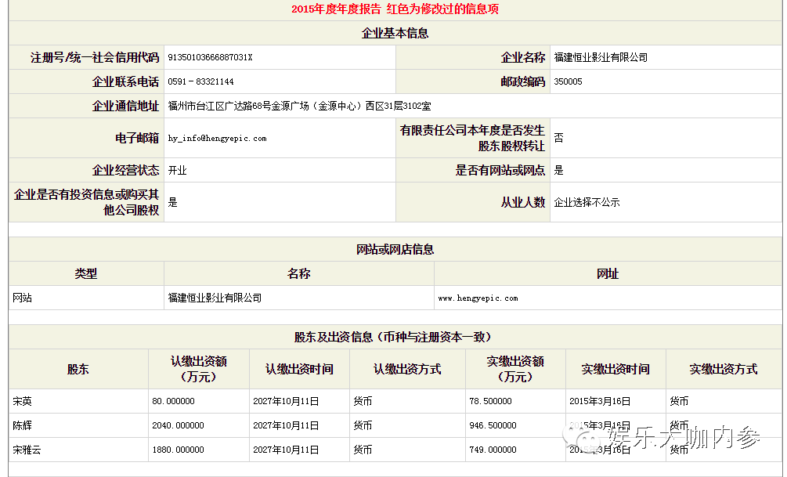Click the 实缴出资额（万元） column header
Image resolution: width=787 pixels, height=477 pixels.
tap(515, 369)
